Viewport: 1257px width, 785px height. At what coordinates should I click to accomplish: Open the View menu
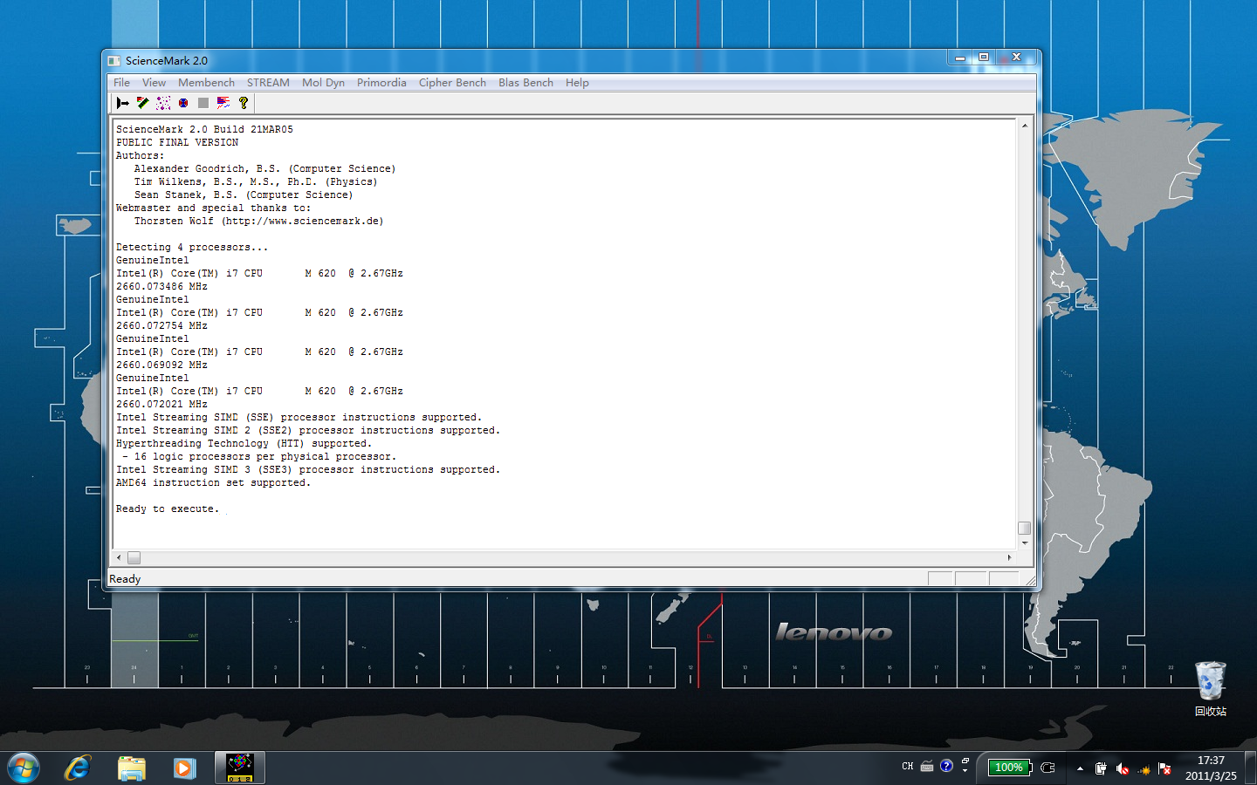[x=154, y=83]
